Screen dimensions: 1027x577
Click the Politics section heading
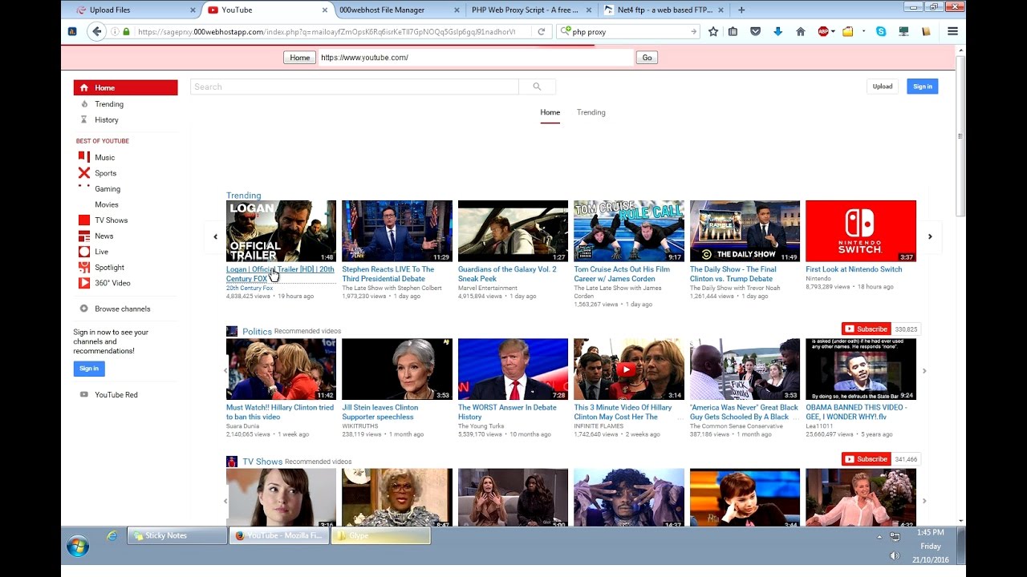click(x=257, y=332)
